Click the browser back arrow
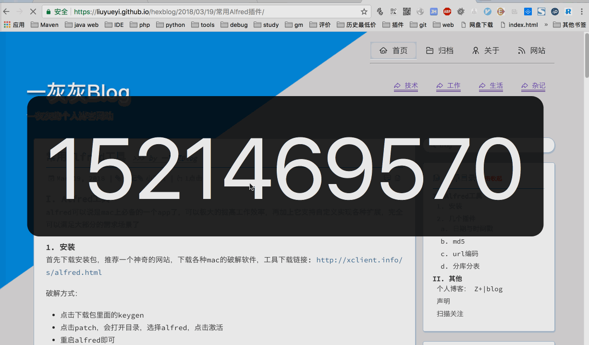Screen dimensions: 589x345 pos(6,12)
